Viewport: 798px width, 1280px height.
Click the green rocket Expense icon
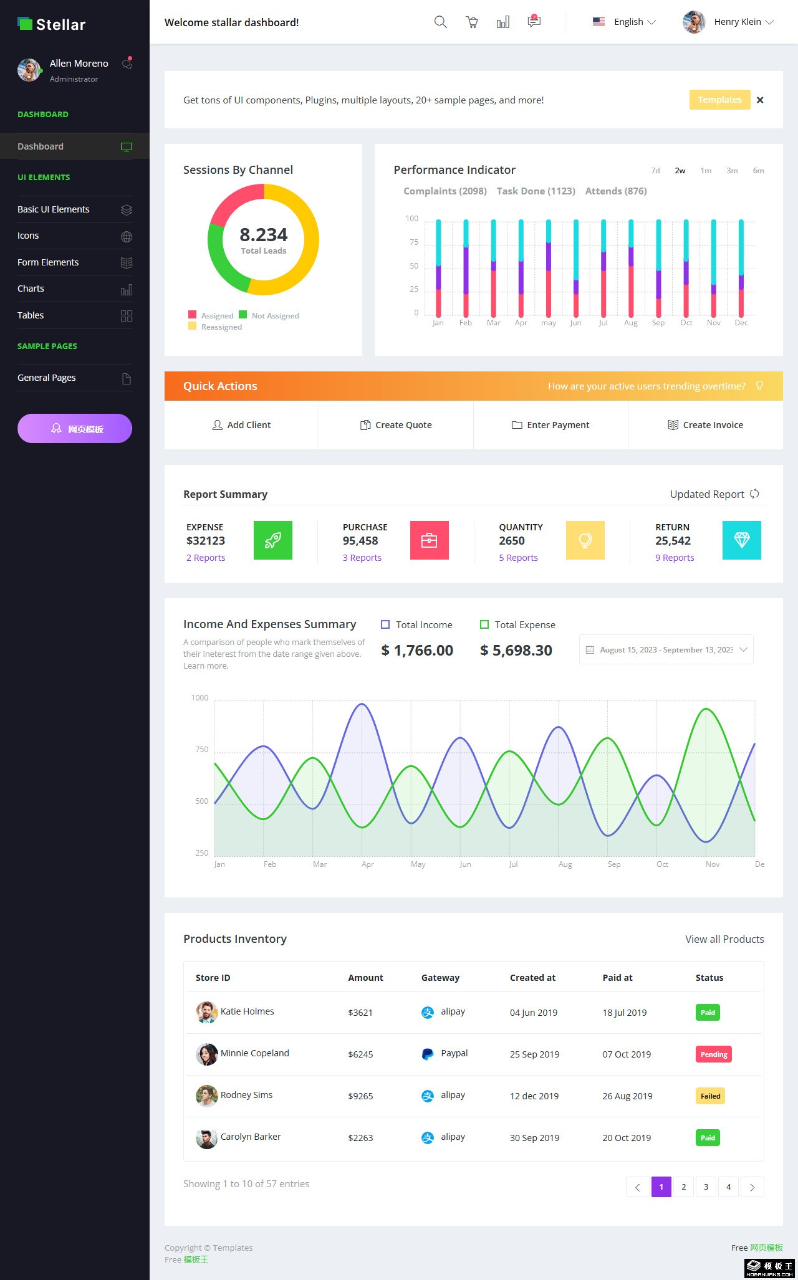(x=273, y=540)
